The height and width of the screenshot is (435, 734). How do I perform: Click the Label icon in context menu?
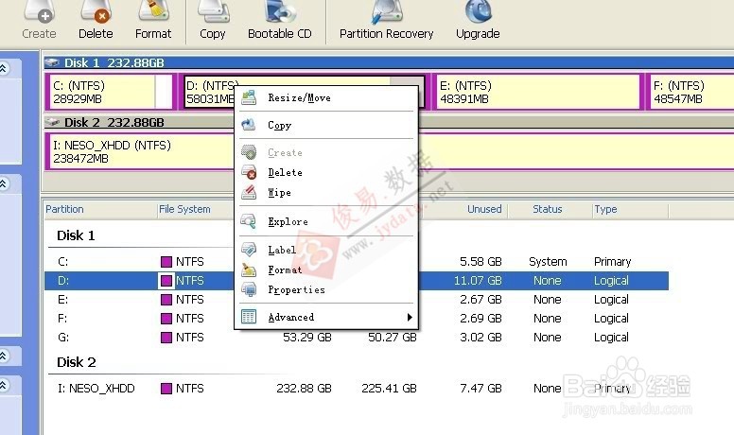[x=249, y=250]
